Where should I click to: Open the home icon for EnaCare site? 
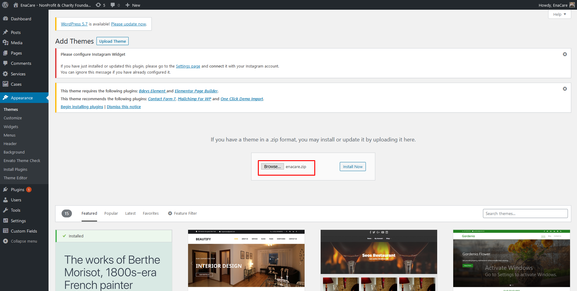16,5
